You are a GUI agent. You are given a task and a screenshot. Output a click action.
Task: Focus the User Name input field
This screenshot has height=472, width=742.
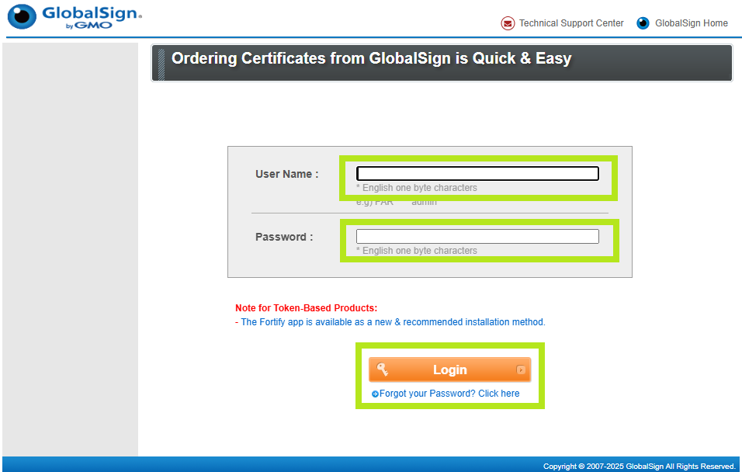tap(477, 173)
